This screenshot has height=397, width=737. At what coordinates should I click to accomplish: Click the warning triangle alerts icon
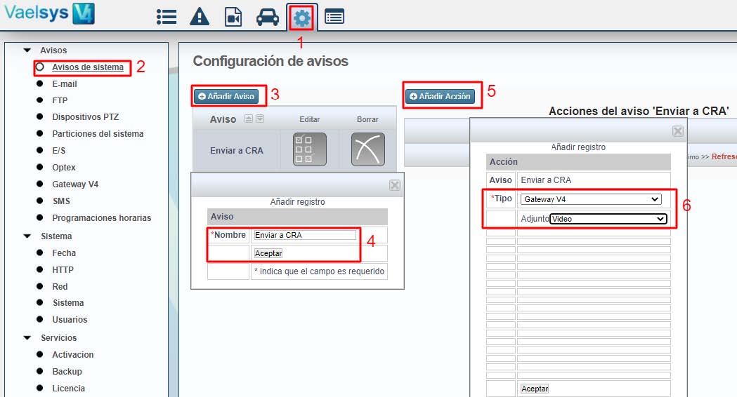click(x=200, y=17)
